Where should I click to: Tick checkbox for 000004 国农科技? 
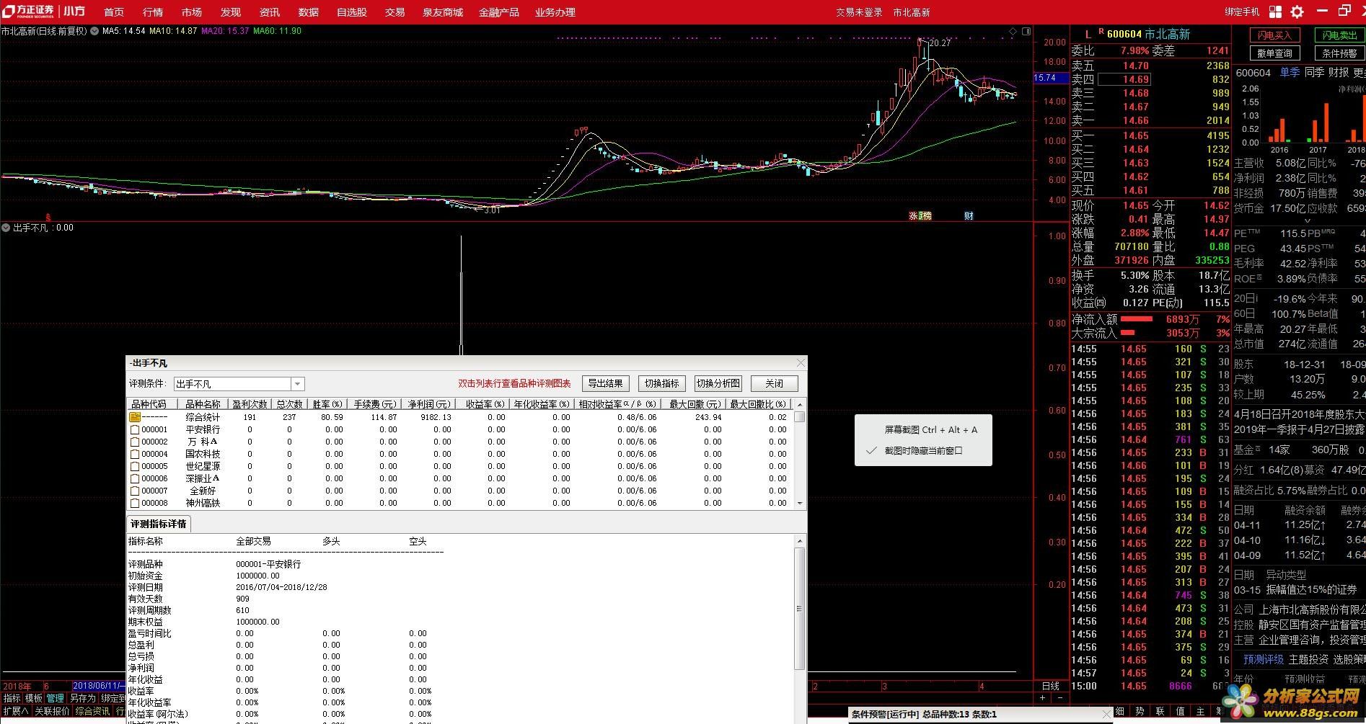pyautogui.click(x=134, y=455)
